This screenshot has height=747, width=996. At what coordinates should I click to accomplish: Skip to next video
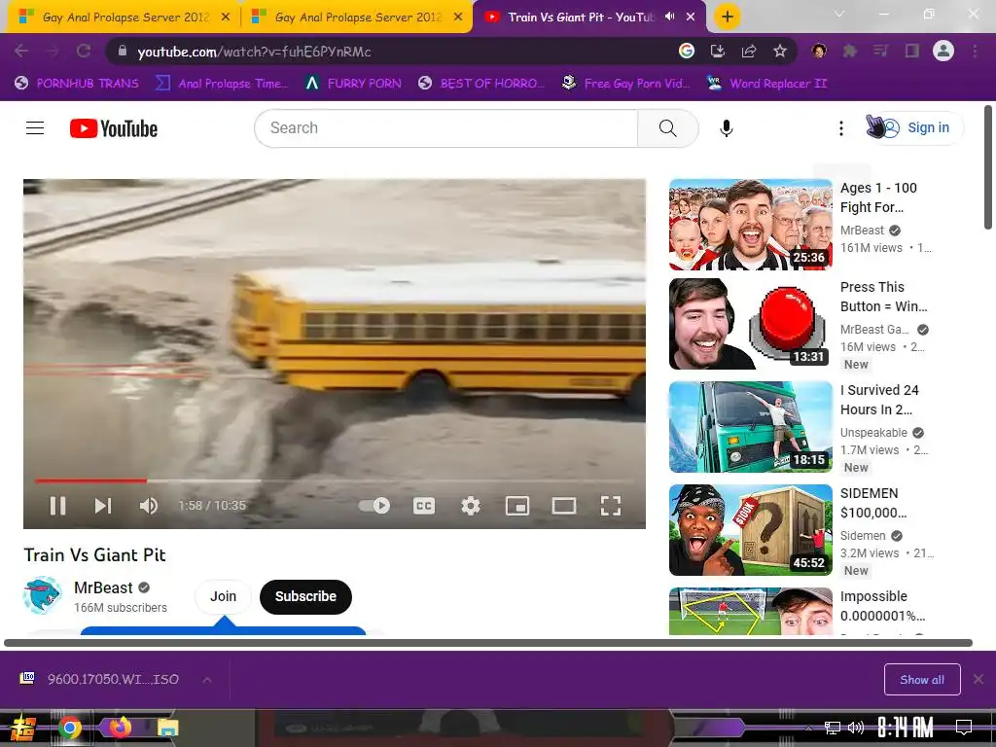click(x=103, y=506)
